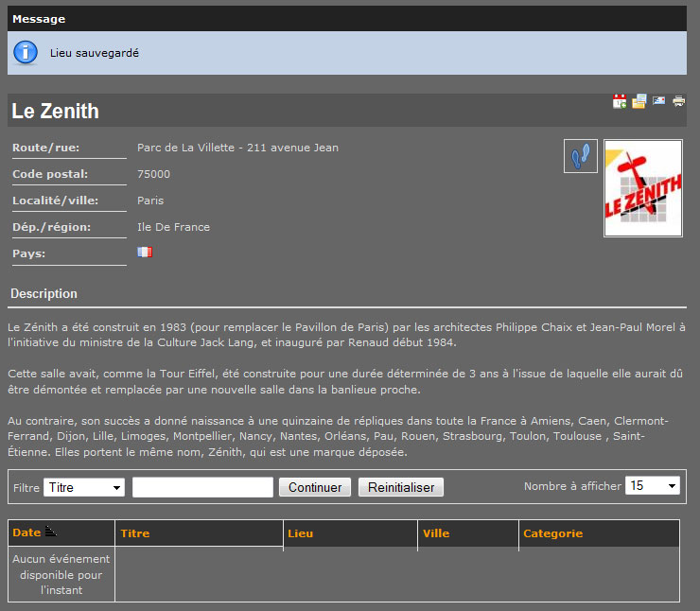Click the 'Aucun événement disponible' cell
This screenshot has width=700, height=611.
[61, 574]
